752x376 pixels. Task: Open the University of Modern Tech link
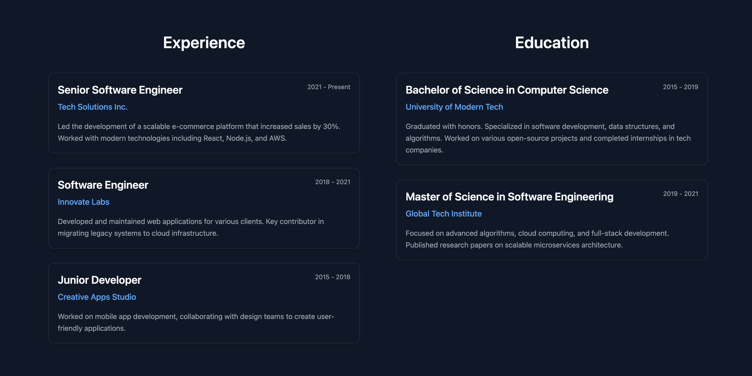coord(454,107)
